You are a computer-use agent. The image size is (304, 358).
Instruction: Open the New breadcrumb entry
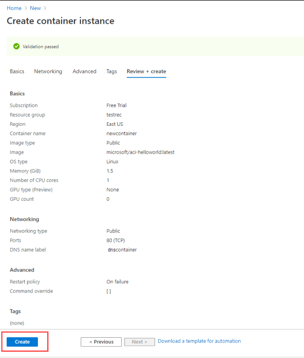35,8
